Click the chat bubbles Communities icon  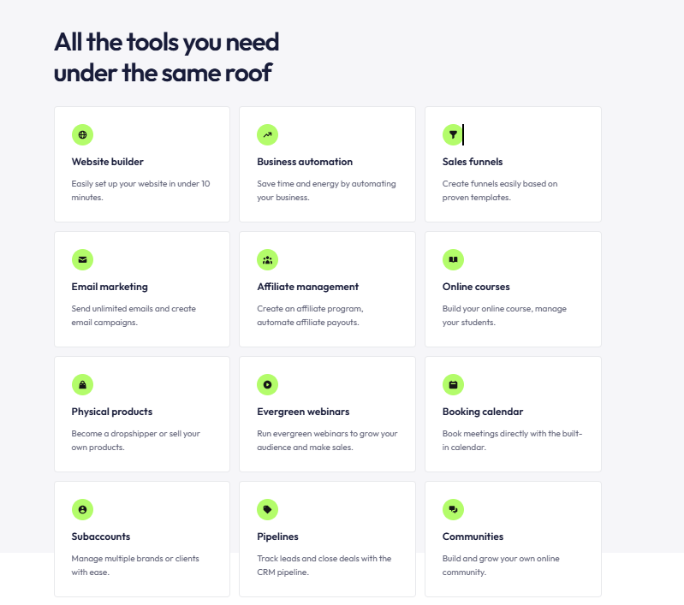[453, 509]
